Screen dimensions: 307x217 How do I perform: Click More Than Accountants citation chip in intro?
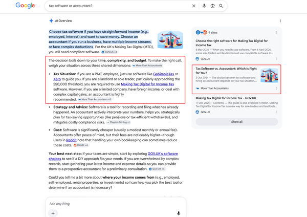pos(147,66)
